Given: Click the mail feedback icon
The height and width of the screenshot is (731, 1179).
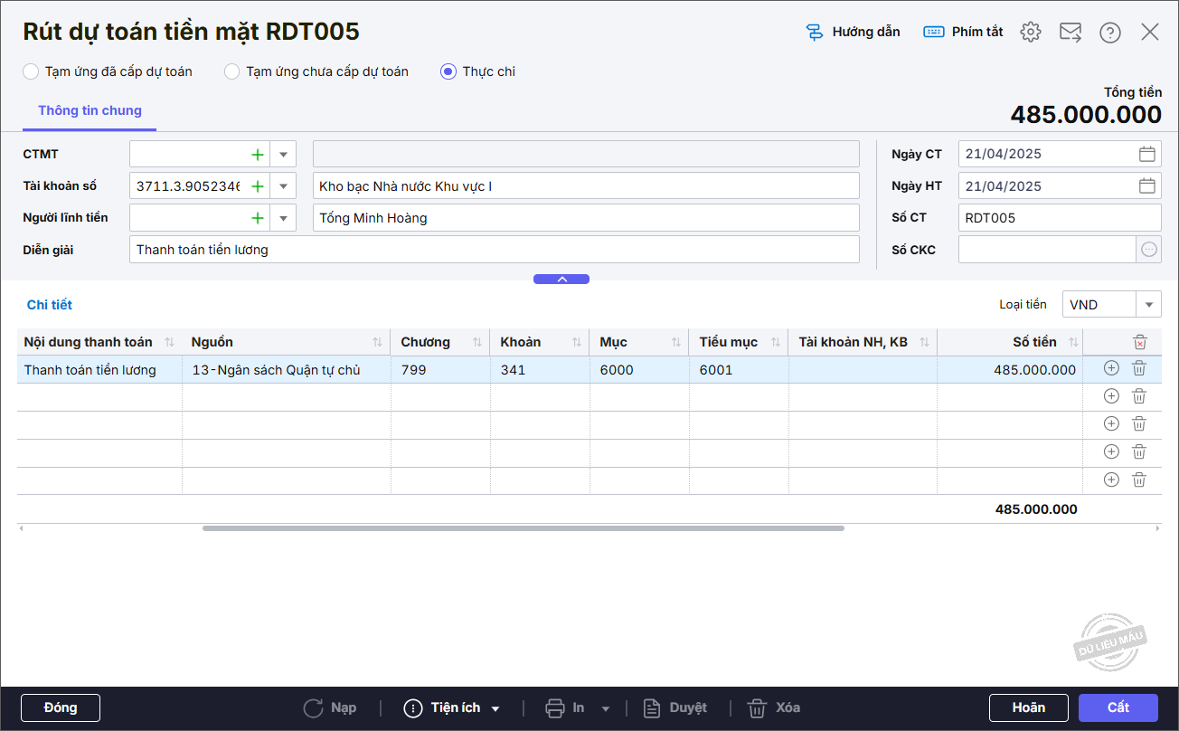Looking at the screenshot, I should coord(1071,32).
